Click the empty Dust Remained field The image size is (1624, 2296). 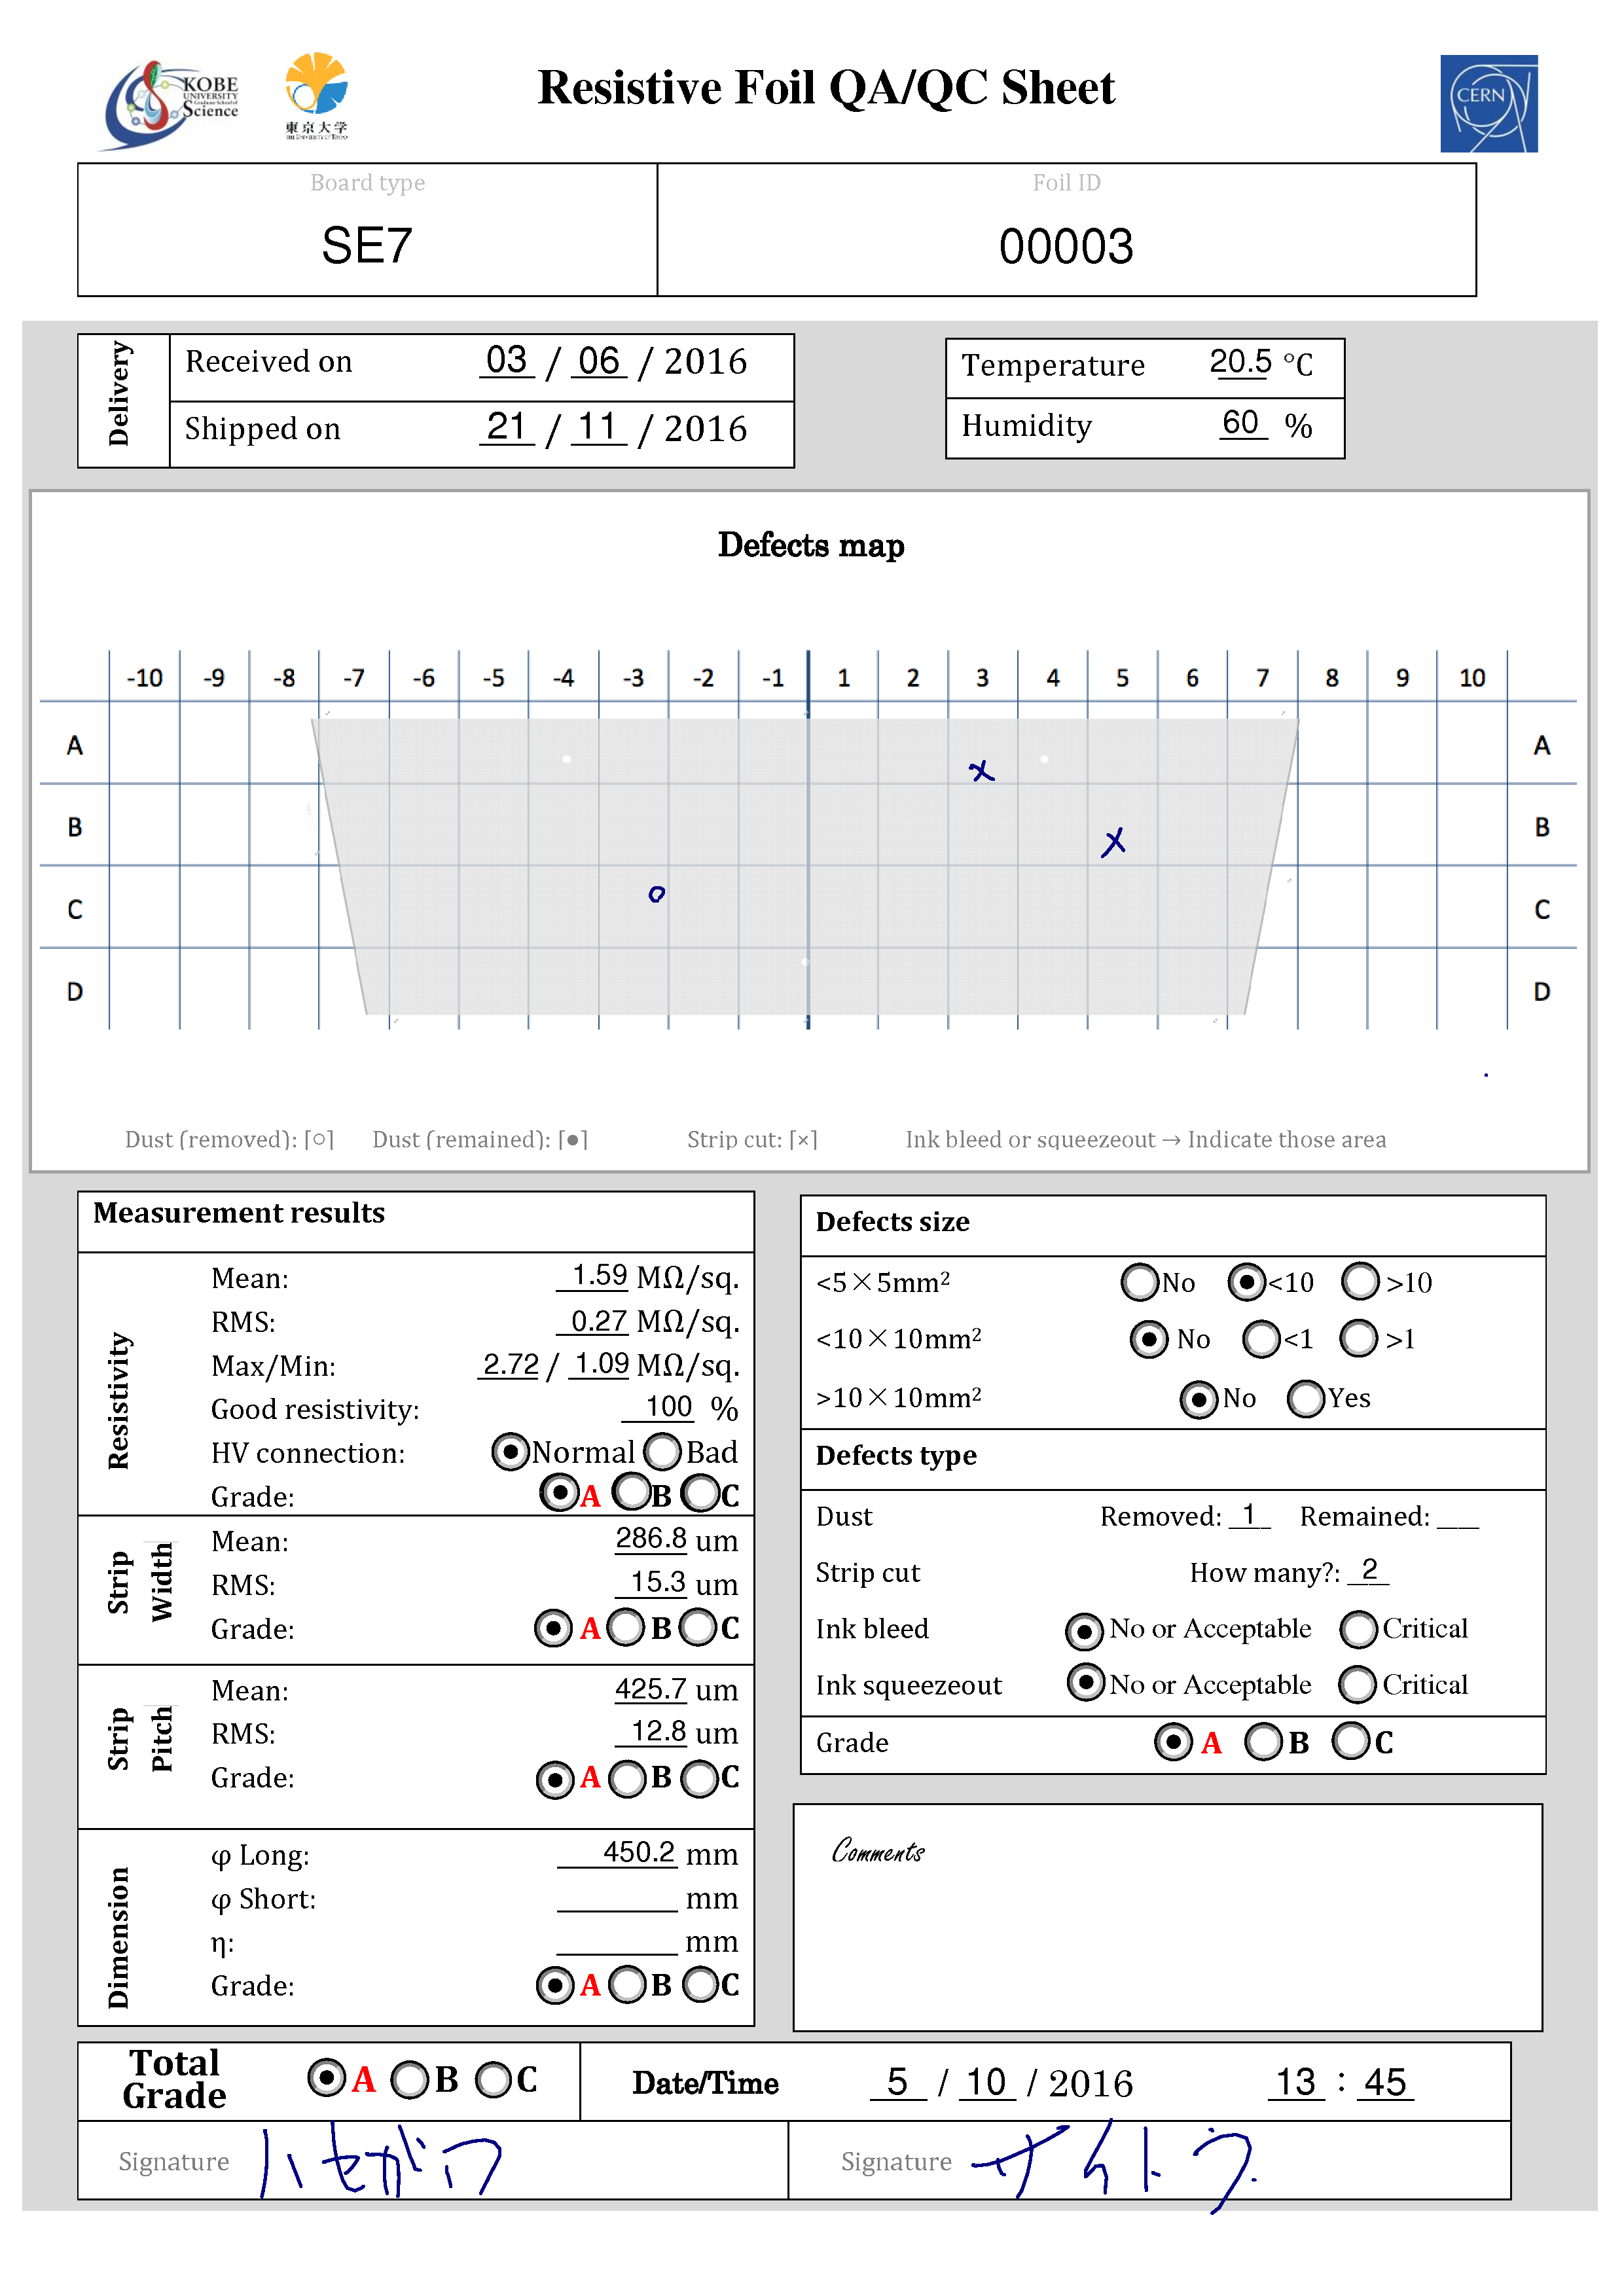coord(1458,1516)
